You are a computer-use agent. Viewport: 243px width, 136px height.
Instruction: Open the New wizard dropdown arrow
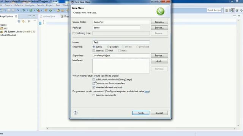(5, 10)
